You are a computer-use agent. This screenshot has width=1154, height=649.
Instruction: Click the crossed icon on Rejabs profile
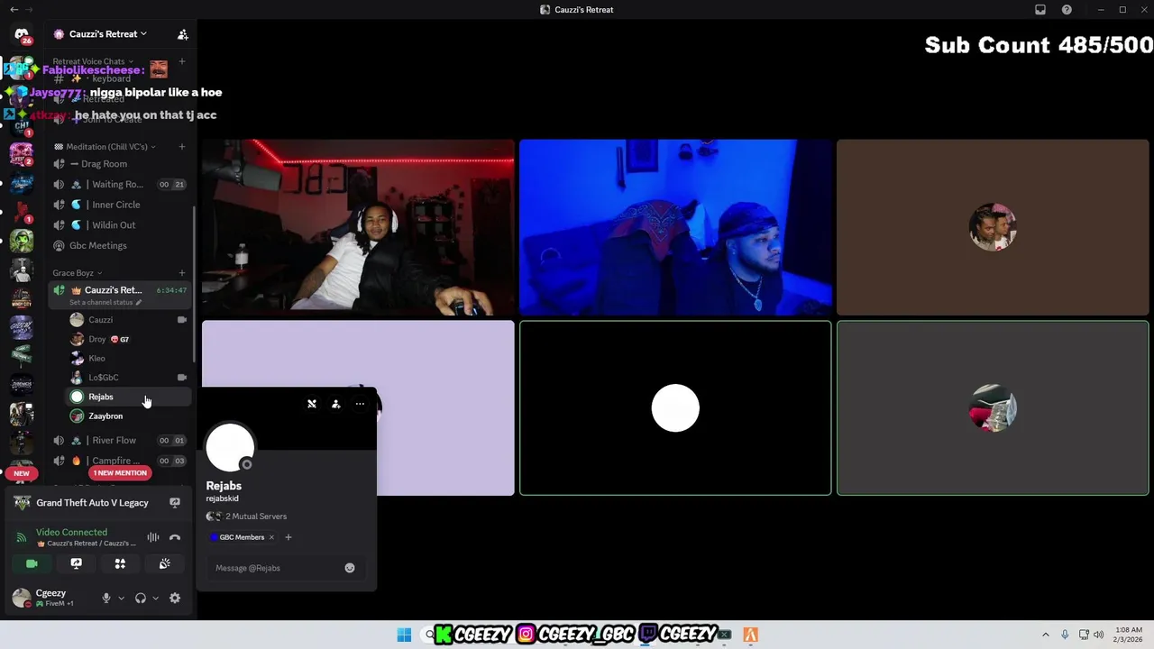point(312,404)
